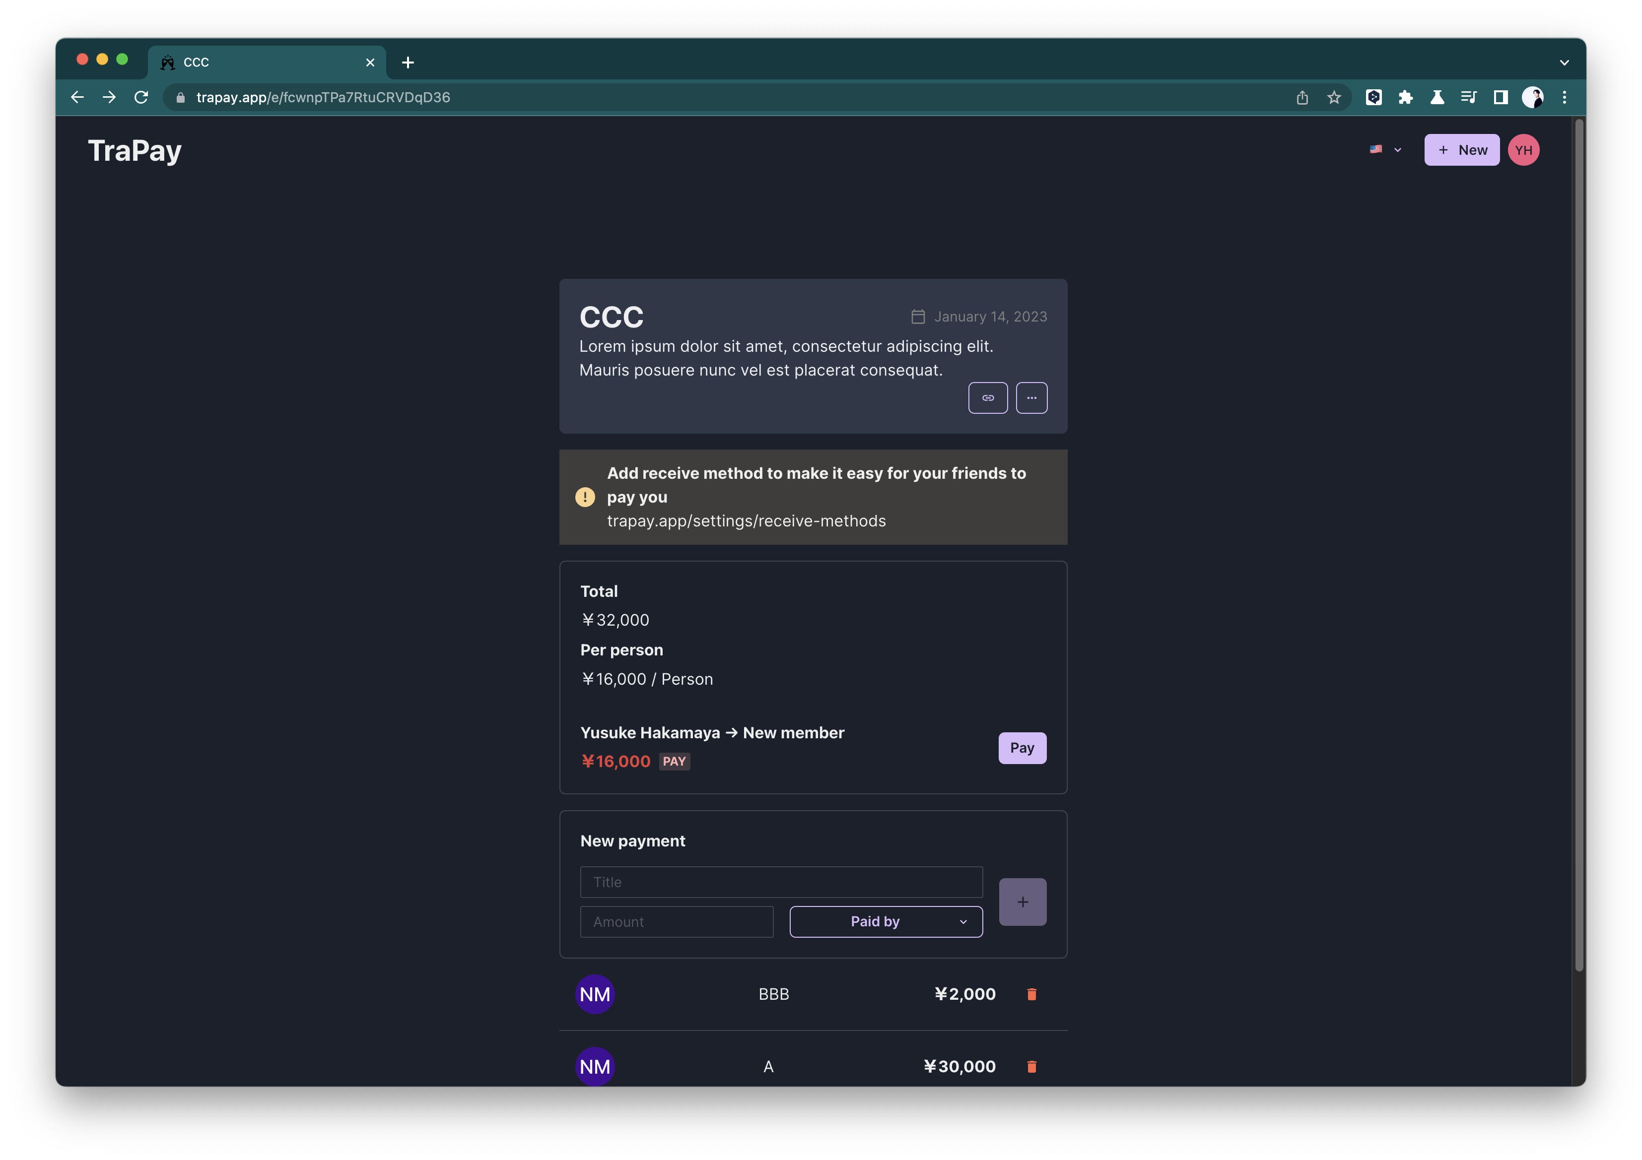Open the share page icon in address bar
The height and width of the screenshot is (1160, 1642).
[1302, 97]
